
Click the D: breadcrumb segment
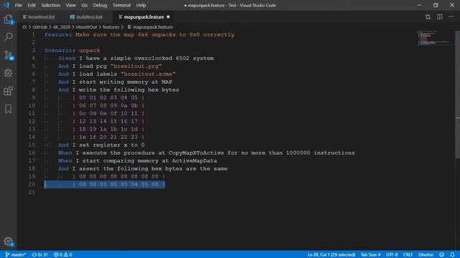coord(24,27)
